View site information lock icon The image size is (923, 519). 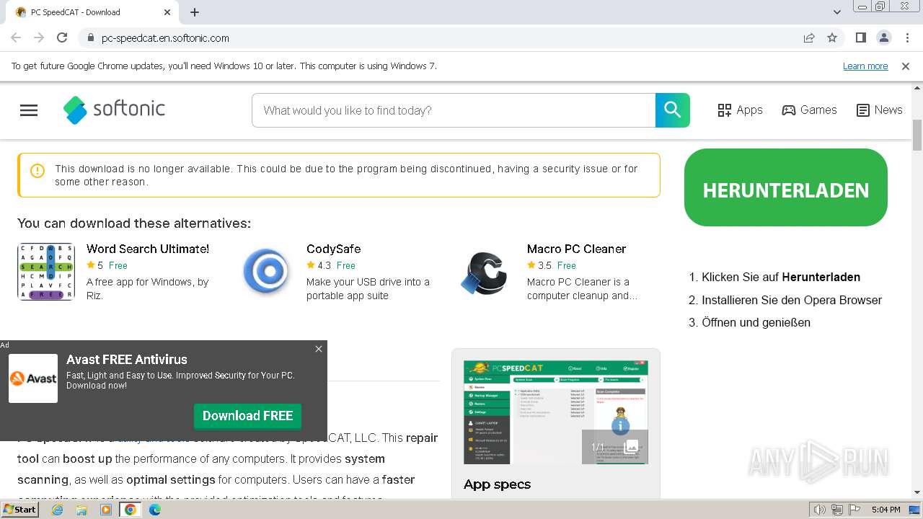(x=90, y=38)
